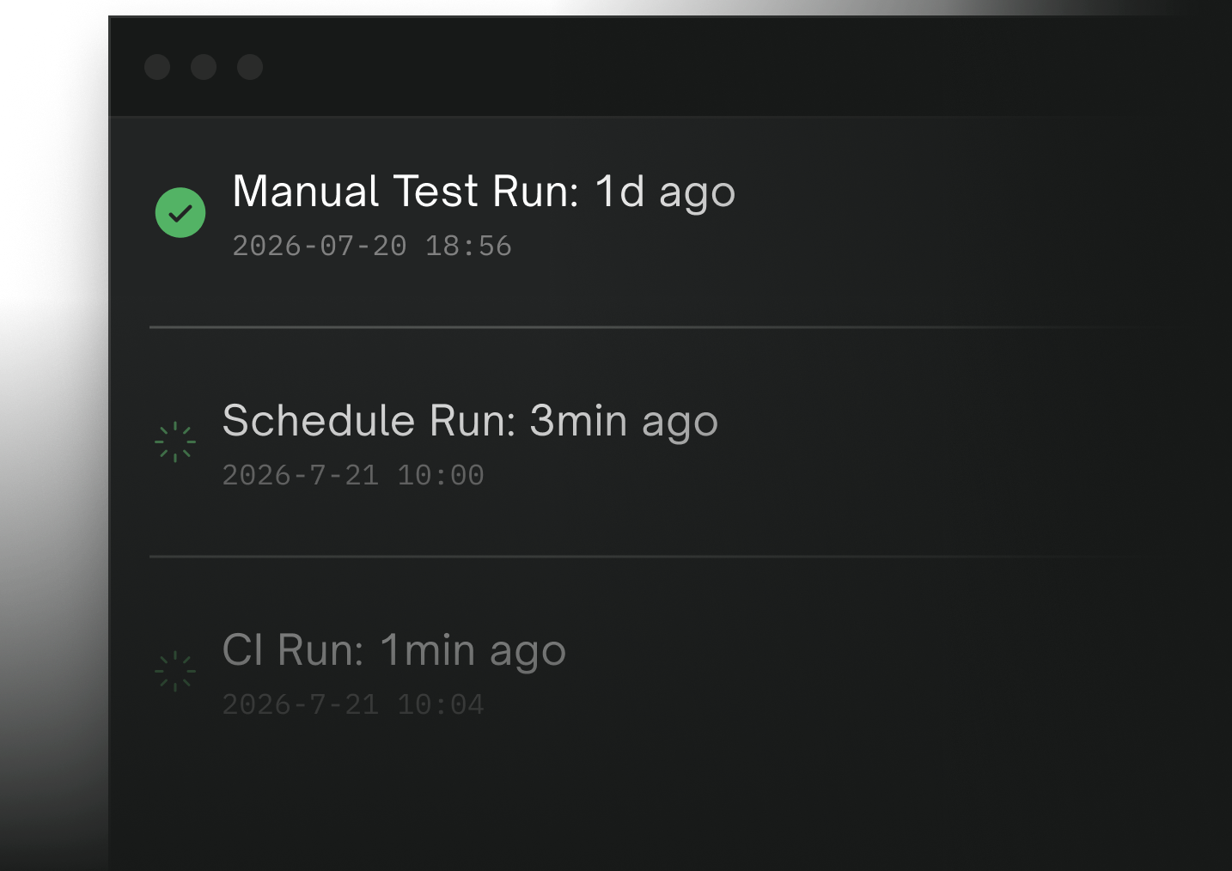Select the "1min ago" text in CI Run
Image resolution: width=1232 pixels, height=871 pixels.
473,649
